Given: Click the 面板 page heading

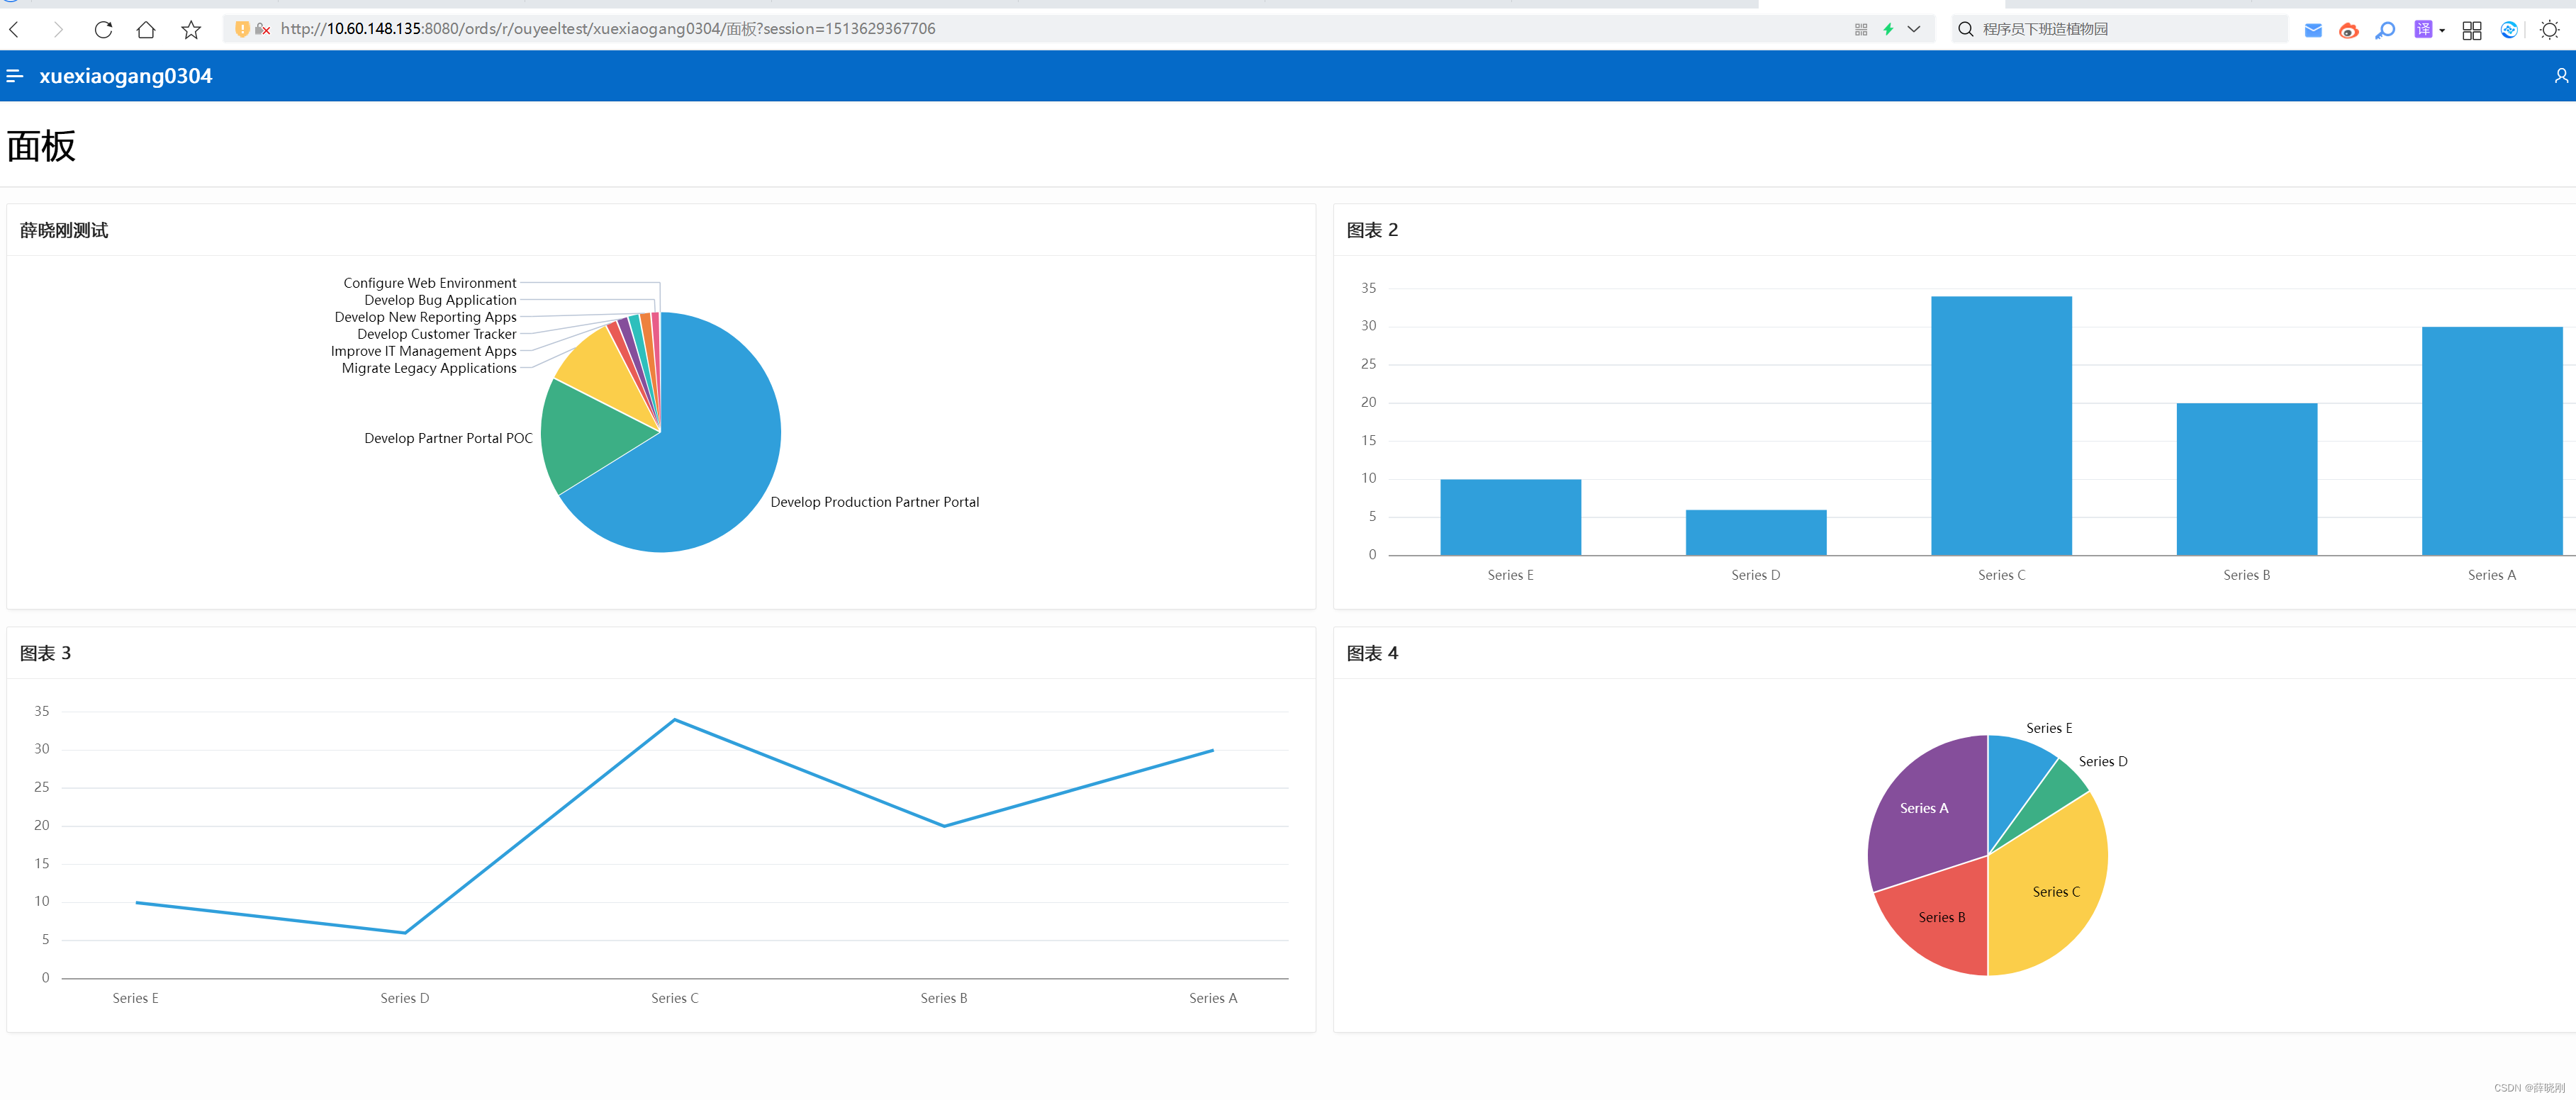Looking at the screenshot, I should (41, 146).
